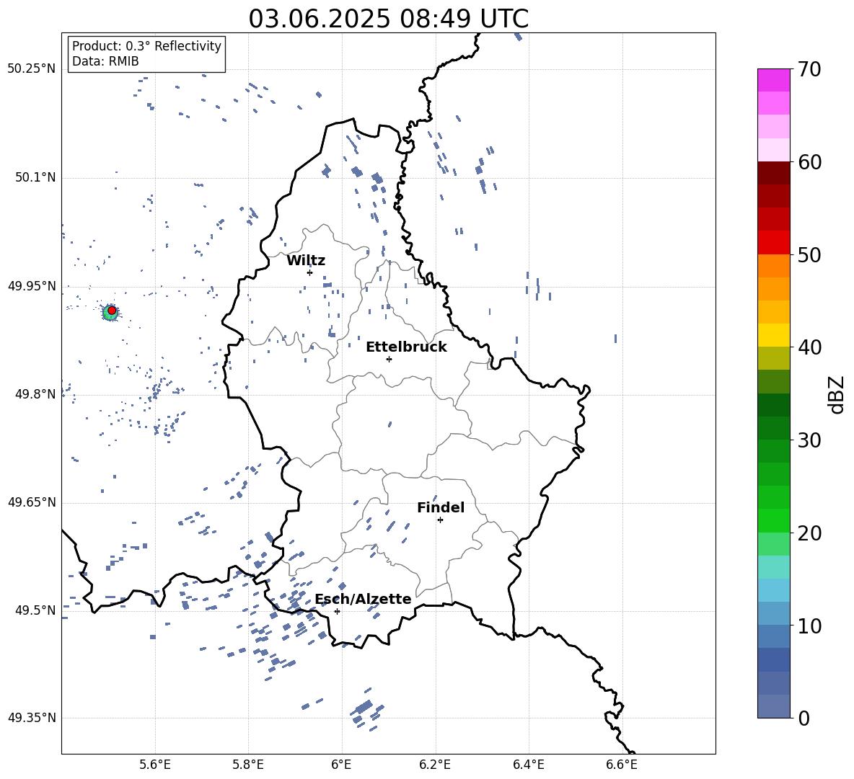Click the colorbar tick value 30
The image size is (854, 779).
tap(809, 440)
